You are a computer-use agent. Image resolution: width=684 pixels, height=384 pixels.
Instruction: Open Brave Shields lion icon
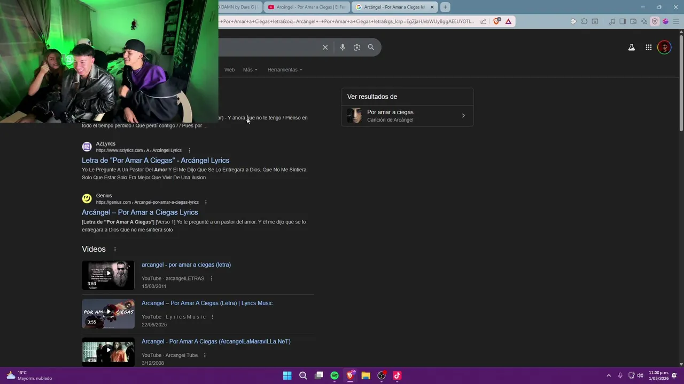tap(497, 21)
